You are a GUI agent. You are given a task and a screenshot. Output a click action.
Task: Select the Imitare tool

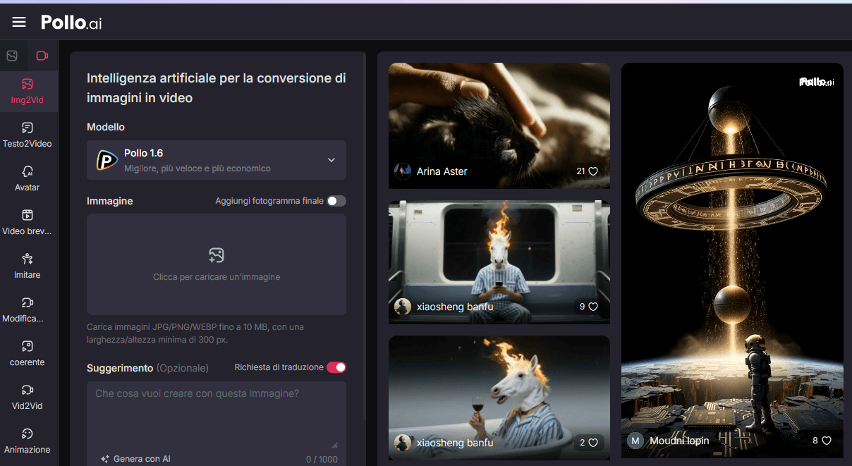coord(28,266)
